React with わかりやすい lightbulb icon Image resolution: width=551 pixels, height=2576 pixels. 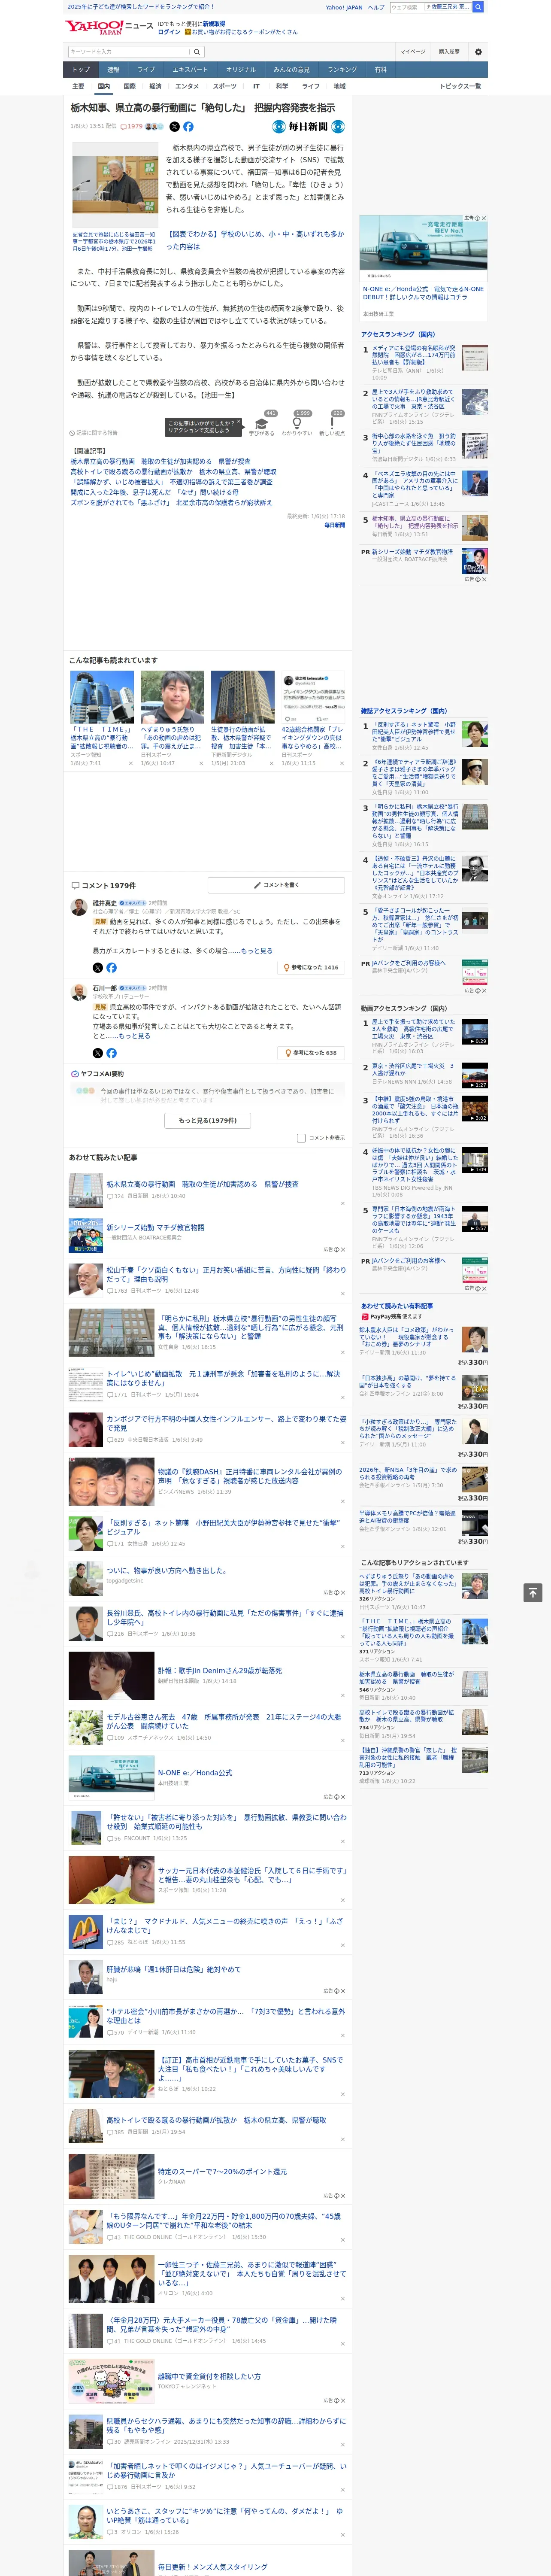[x=297, y=424]
